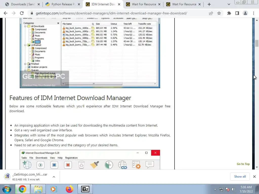259x194 pixels.
Task: Go forward using the browser forward arrow
Action: [x=14, y=13]
